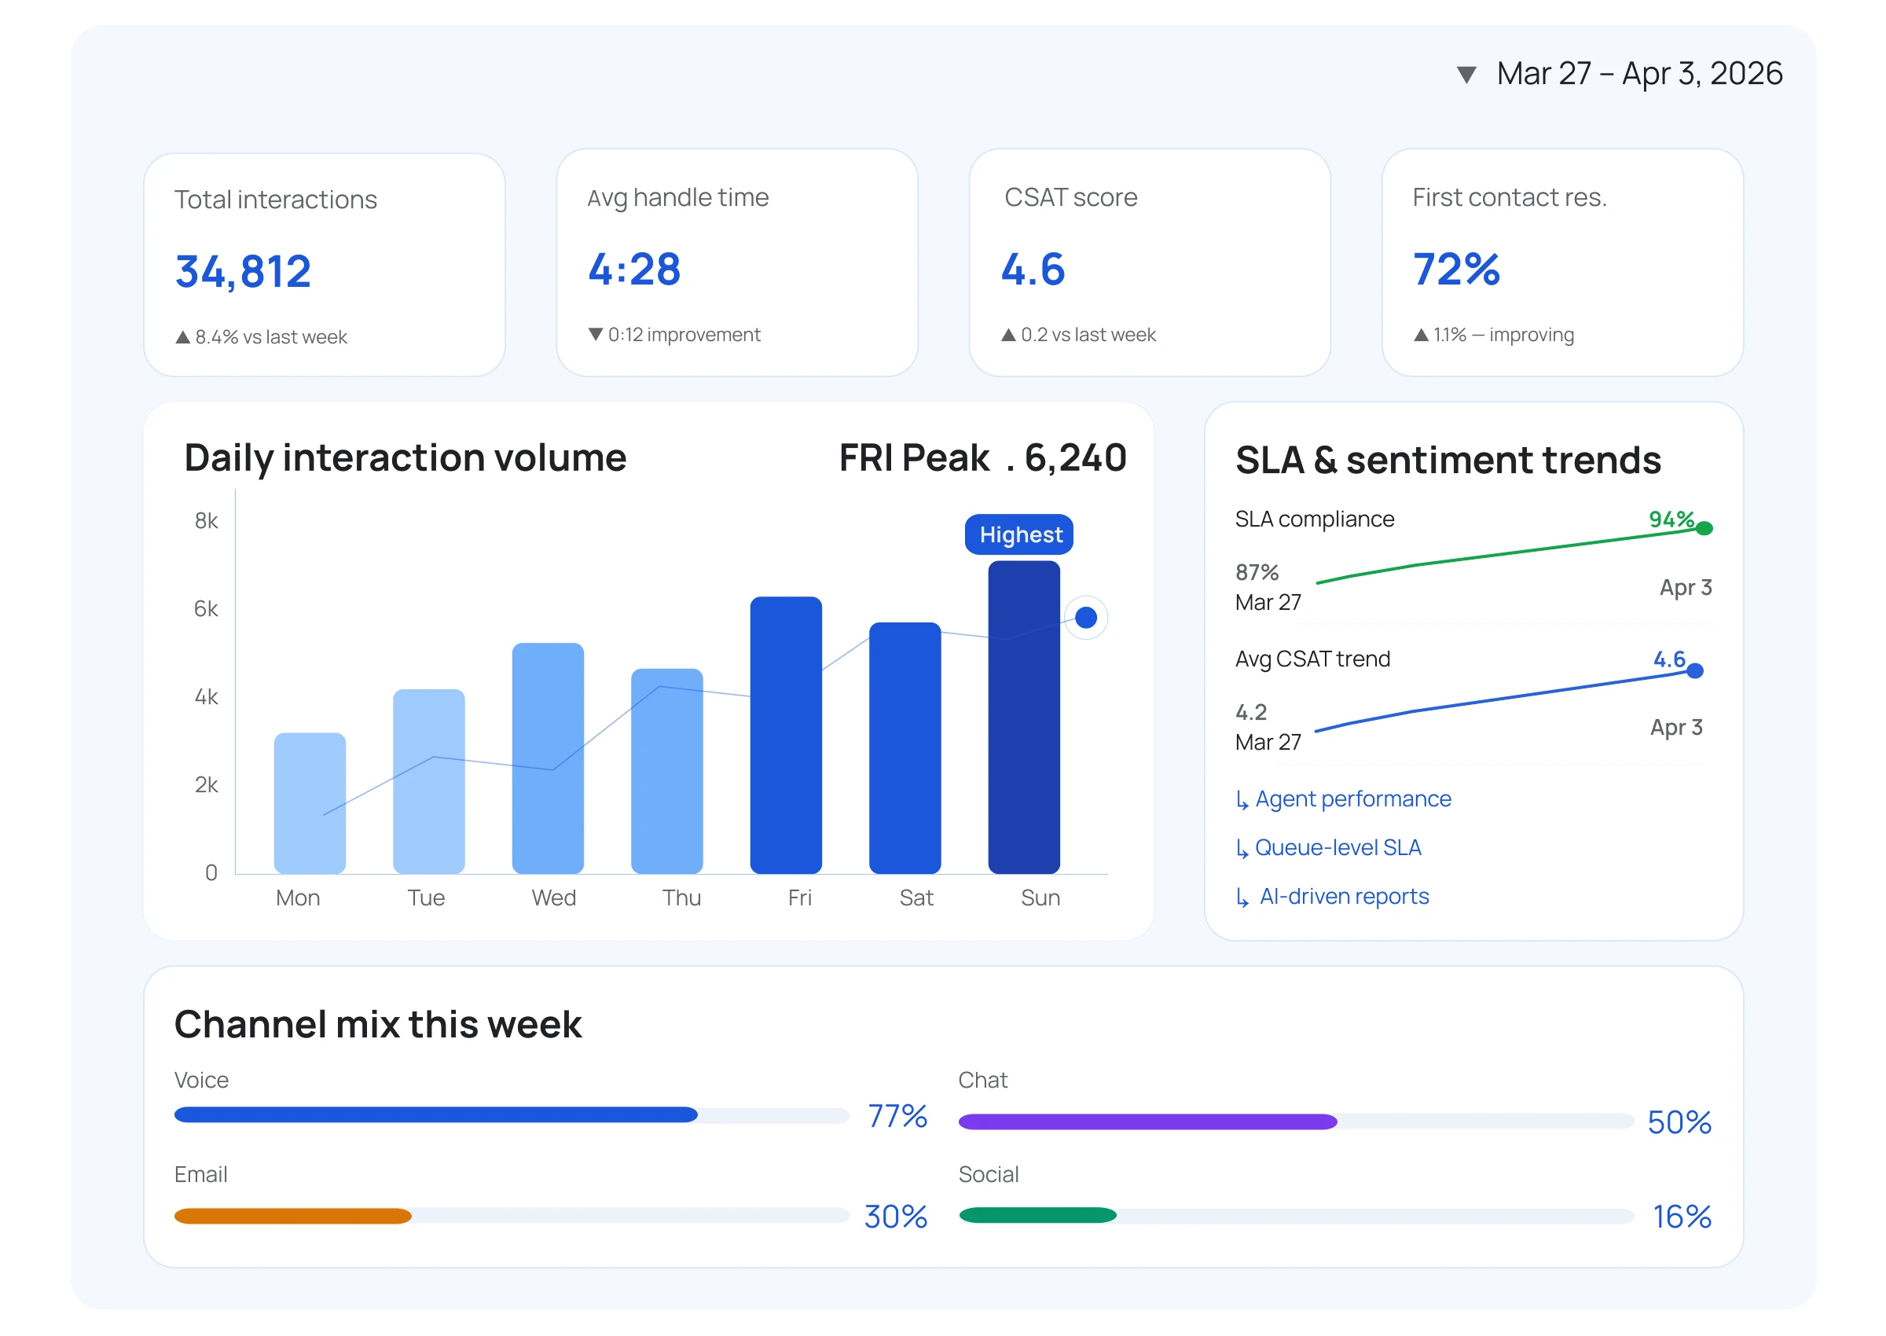Open the date range dropdown arrow
Viewport: 1886px width, 1336px height.
pyautogui.click(x=1466, y=75)
